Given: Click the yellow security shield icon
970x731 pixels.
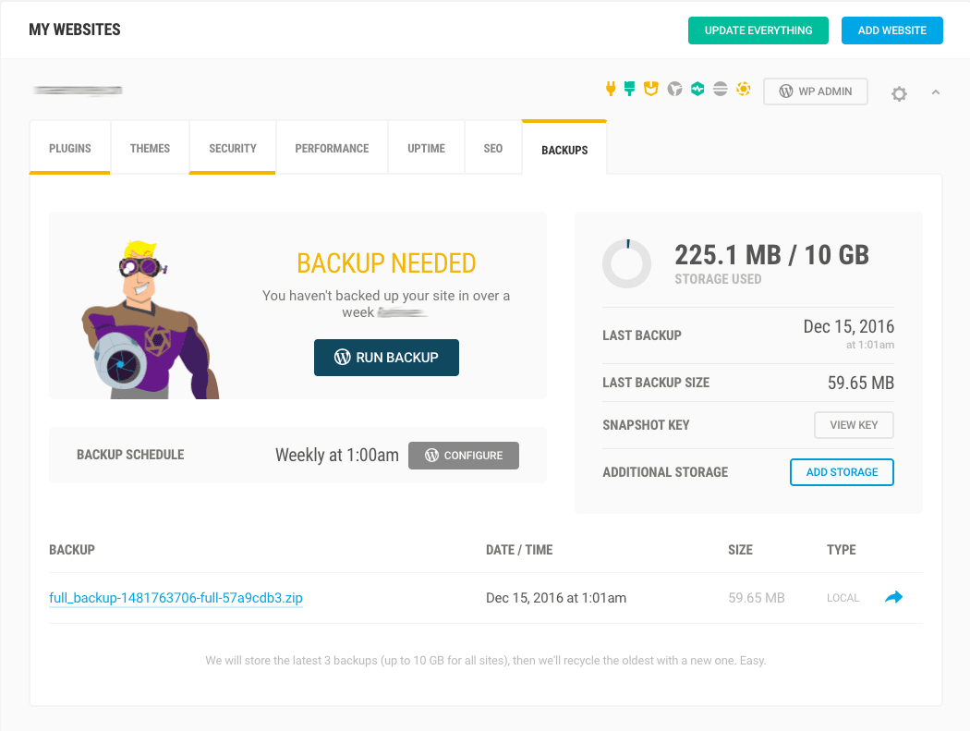Looking at the screenshot, I should pyautogui.click(x=650, y=89).
